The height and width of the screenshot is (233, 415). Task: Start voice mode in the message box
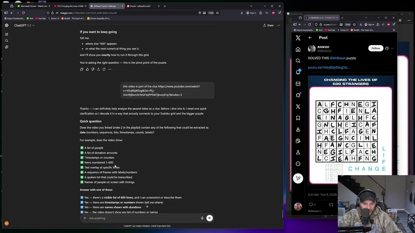(209, 218)
